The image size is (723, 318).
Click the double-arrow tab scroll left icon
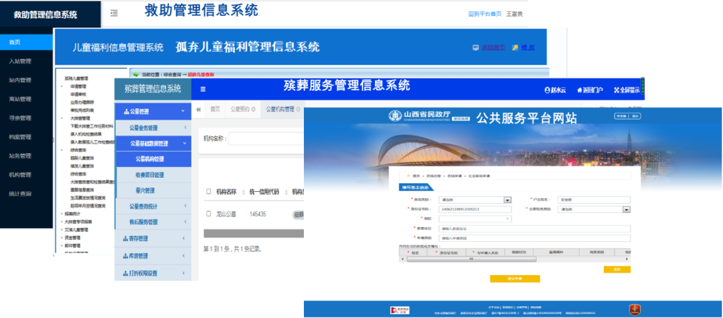(198, 109)
